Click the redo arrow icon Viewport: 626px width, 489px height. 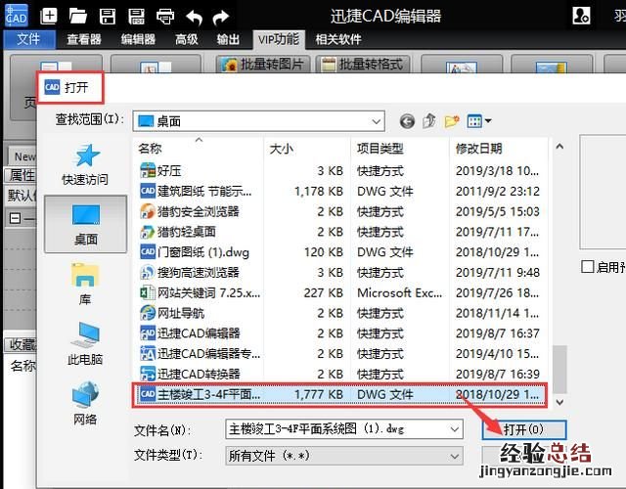220,17
